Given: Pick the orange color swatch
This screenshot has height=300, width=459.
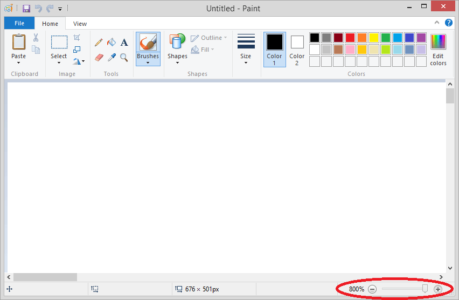Looking at the screenshot, I should coord(362,38).
